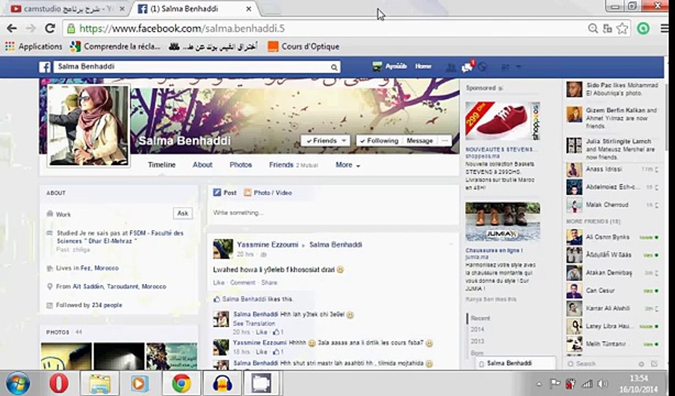
Task: Open Action Center flag icon in tray
Action: pos(555,383)
